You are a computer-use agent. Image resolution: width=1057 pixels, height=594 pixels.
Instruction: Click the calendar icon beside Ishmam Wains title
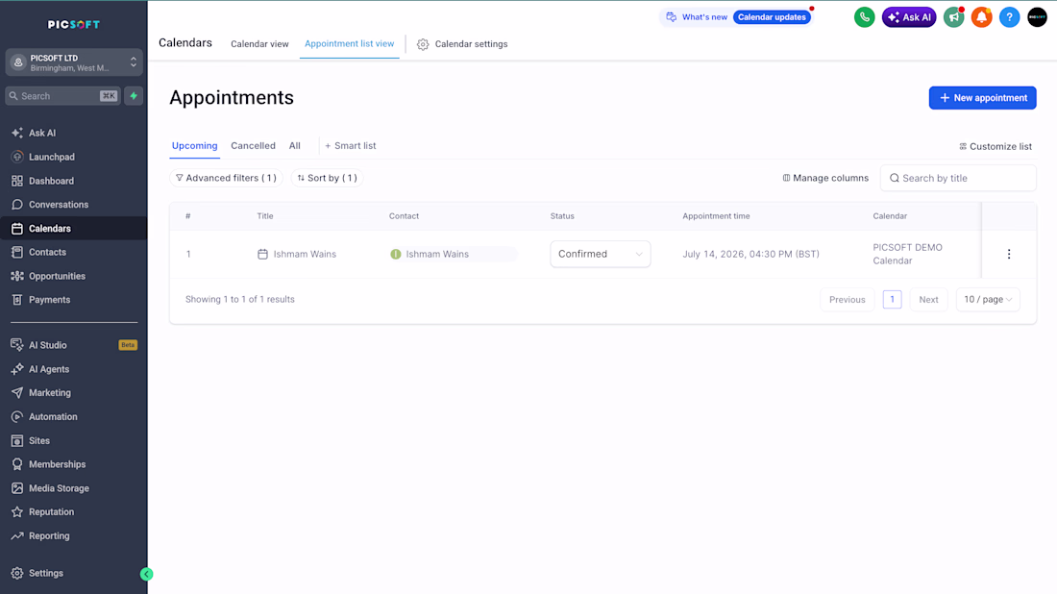coord(263,254)
